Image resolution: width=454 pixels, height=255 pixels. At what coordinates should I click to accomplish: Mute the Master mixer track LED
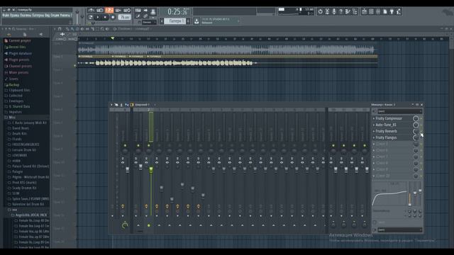(x=125, y=145)
